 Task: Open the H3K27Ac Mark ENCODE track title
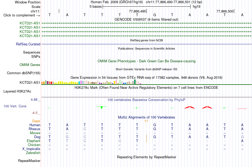146,87
